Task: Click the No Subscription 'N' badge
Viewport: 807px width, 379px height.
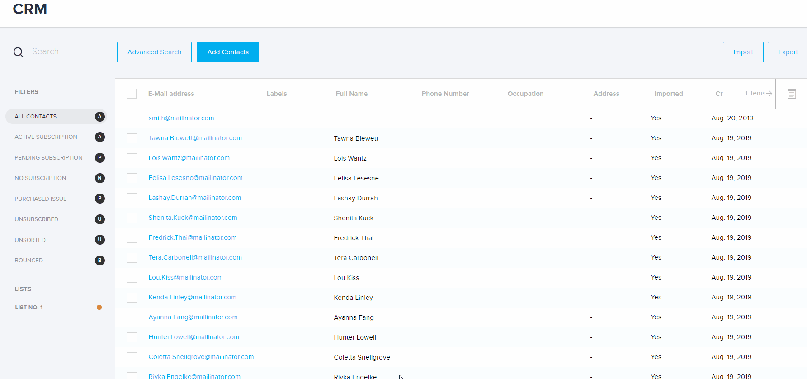Action: [x=100, y=178]
